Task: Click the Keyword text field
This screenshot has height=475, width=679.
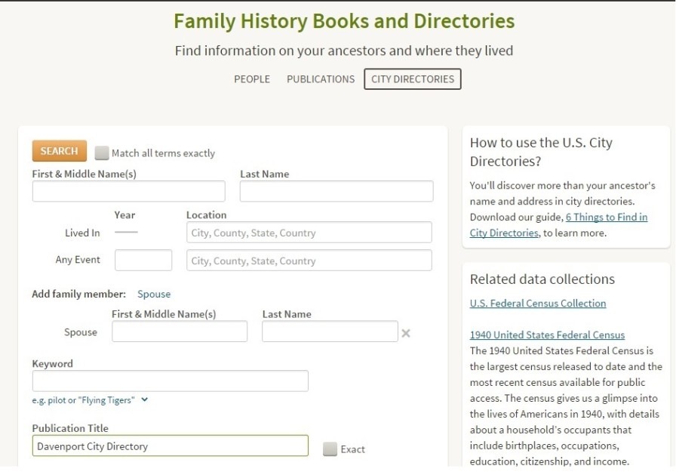Action: (x=170, y=381)
